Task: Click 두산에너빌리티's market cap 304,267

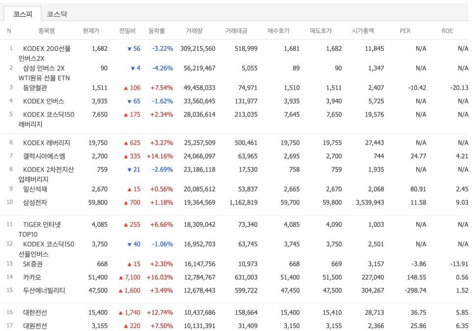Action: coord(372,290)
